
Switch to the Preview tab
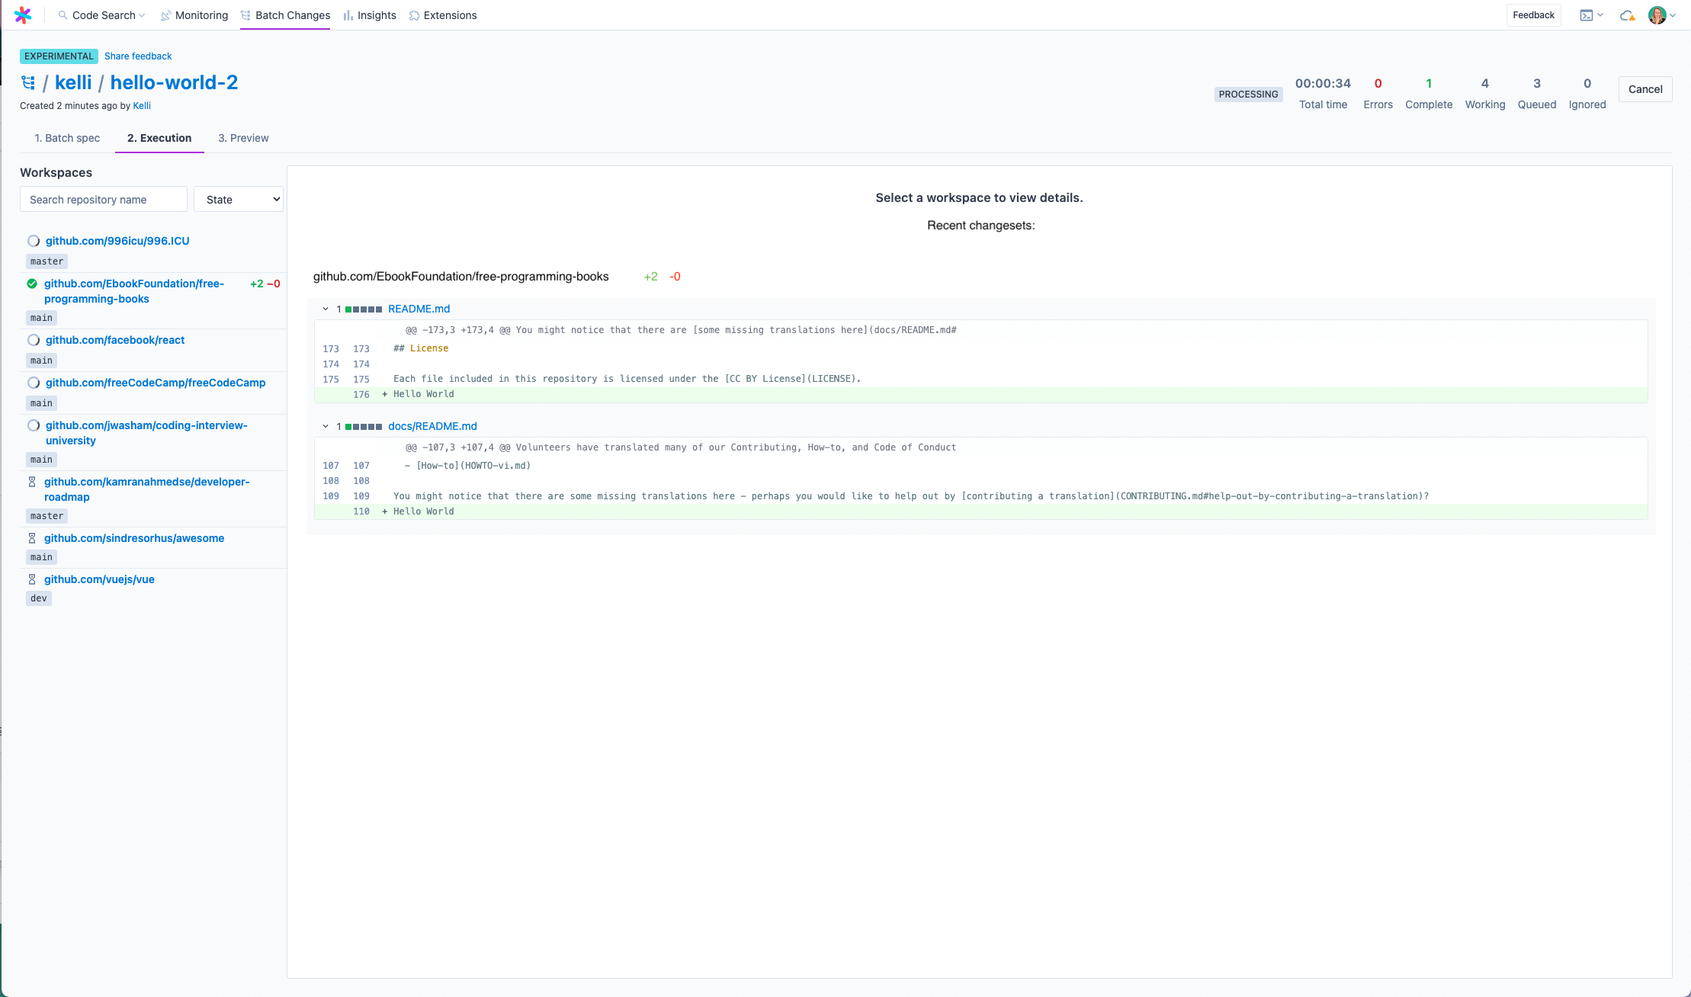(243, 138)
